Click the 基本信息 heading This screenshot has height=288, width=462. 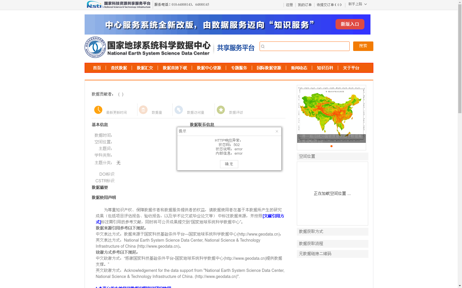(100, 125)
